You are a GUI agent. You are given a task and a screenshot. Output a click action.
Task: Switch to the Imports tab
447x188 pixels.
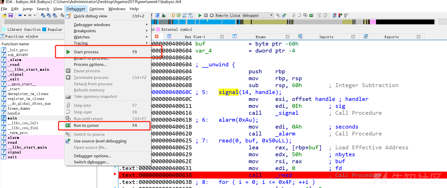click(326, 37)
